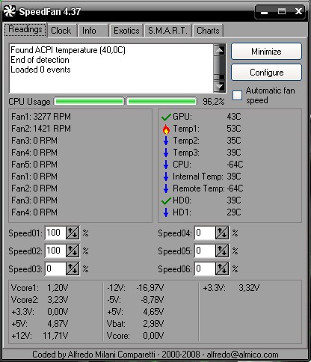Click the Speed04 up/down stepper

click(222, 233)
